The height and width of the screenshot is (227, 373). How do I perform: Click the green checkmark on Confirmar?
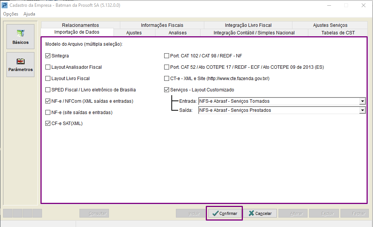(215, 213)
